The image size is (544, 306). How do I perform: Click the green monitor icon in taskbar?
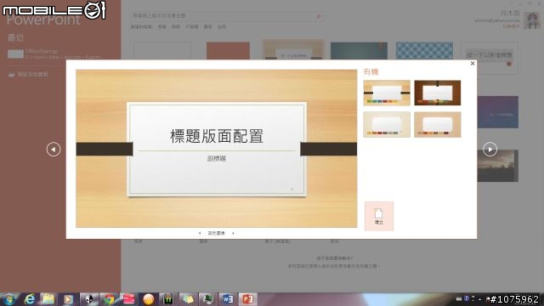pos(207,299)
